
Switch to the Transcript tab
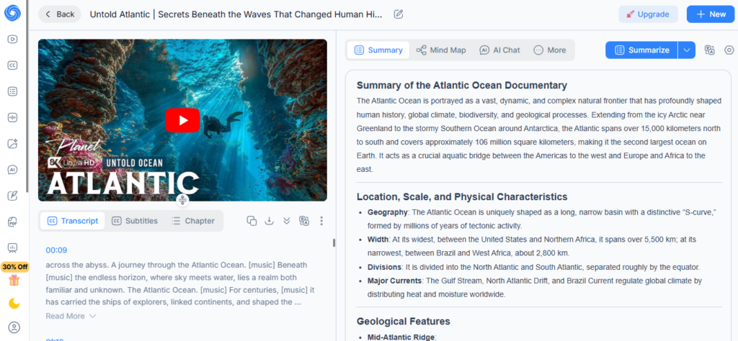pyautogui.click(x=73, y=221)
